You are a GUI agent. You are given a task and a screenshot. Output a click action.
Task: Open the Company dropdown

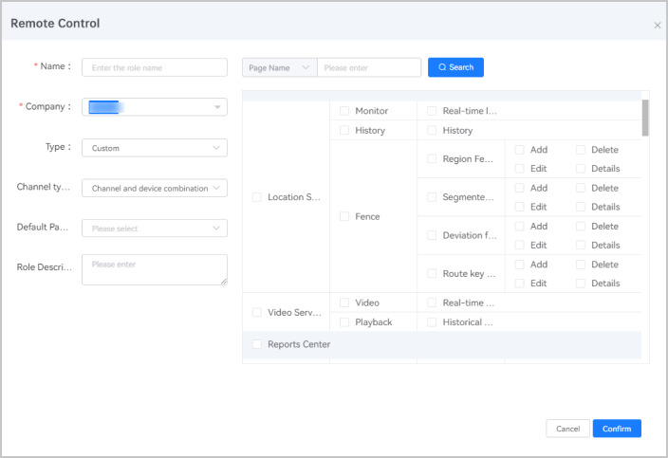click(155, 107)
